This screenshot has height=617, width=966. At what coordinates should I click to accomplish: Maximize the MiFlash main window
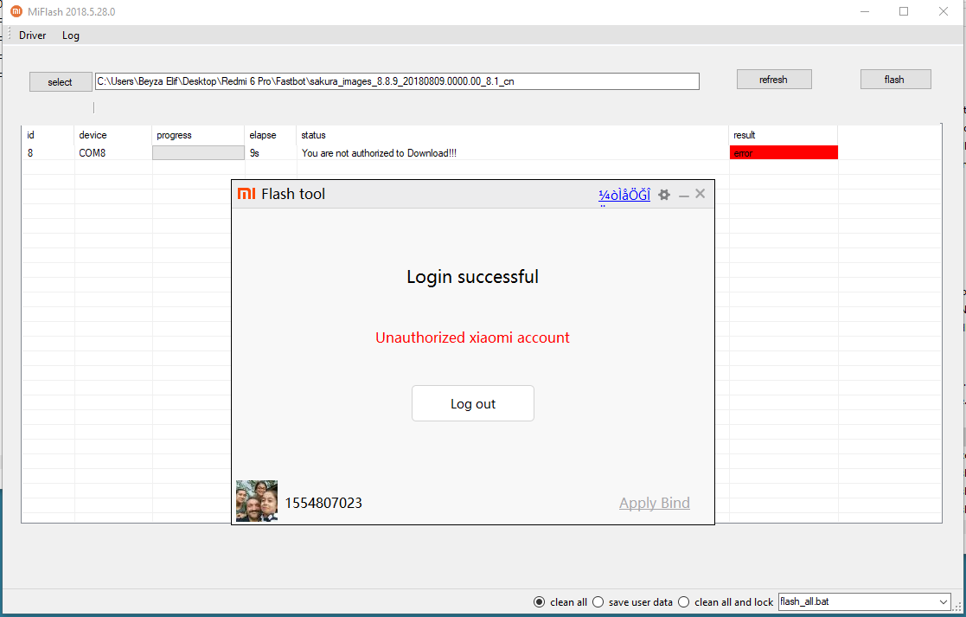[904, 12]
